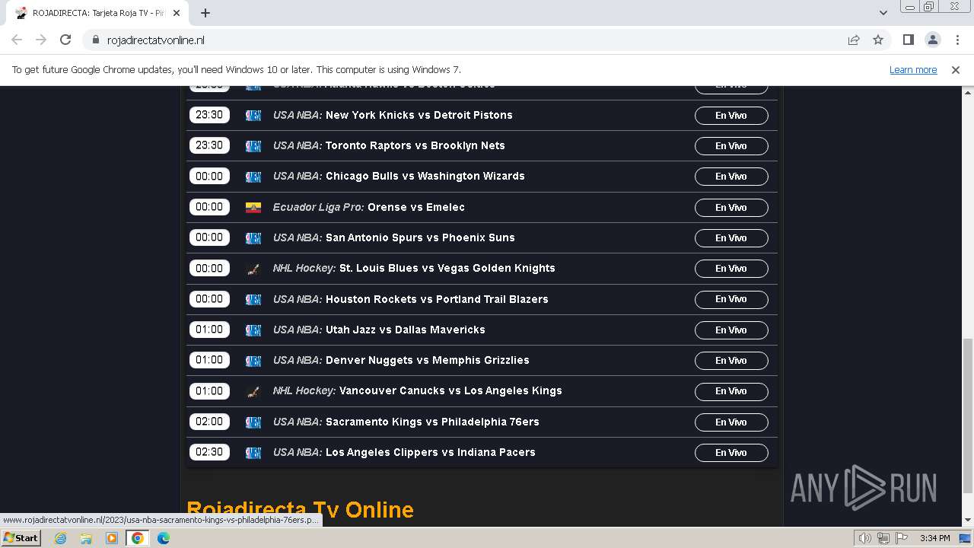Image resolution: width=974 pixels, height=548 pixels.
Task: Click NBA icon in Jazz vs Mavericks row
Action: tap(253, 330)
